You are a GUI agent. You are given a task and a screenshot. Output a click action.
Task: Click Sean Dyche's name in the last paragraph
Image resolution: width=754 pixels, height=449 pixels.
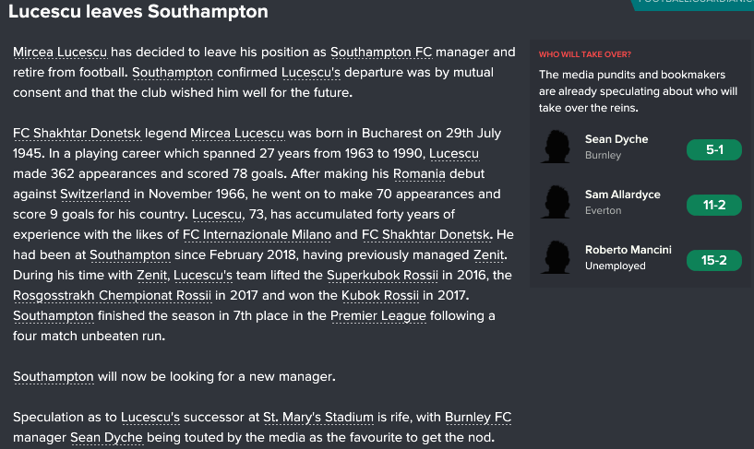[106, 437]
